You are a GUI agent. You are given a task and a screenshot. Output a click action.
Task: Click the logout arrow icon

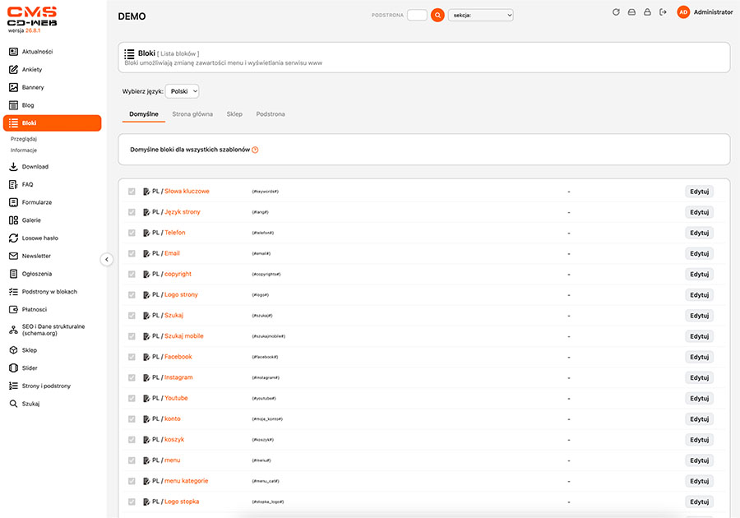point(663,12)
